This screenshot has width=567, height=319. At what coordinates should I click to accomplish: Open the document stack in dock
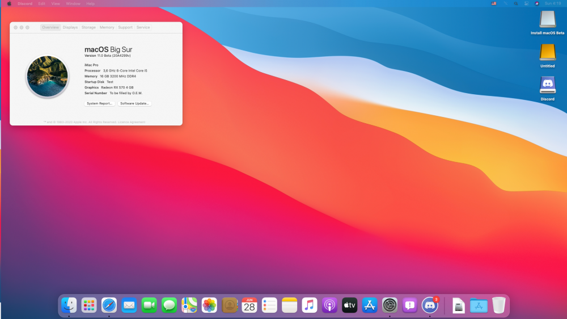coord(459,306)
